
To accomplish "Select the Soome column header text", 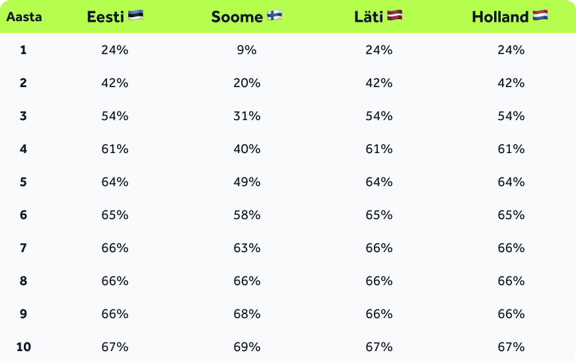I will [x=237, y=17].
